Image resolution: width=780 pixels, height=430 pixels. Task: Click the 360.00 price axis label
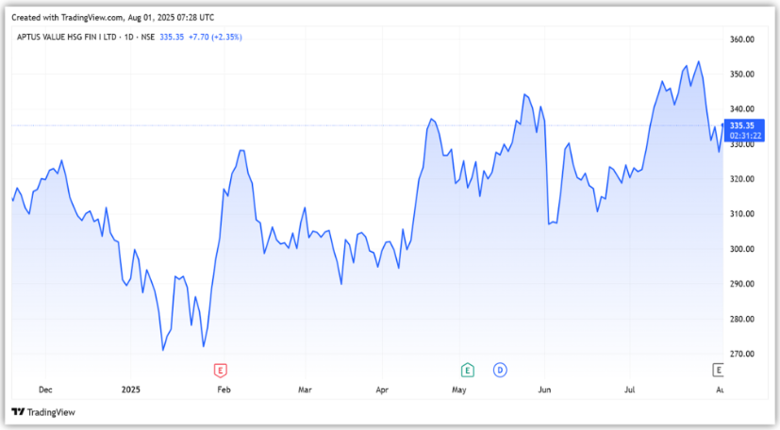point(742,40)
